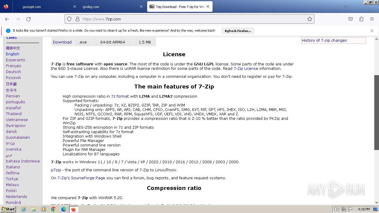Select the Japanese 日本語 language link
The height and width of the screenshot is (213, 379).
tap(11, 84)
